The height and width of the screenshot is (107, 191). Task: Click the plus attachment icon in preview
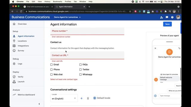(x=155, y=96)
